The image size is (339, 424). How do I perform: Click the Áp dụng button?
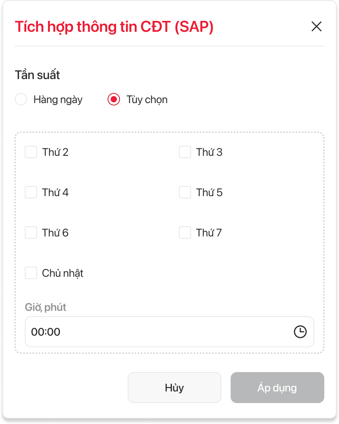277,388
